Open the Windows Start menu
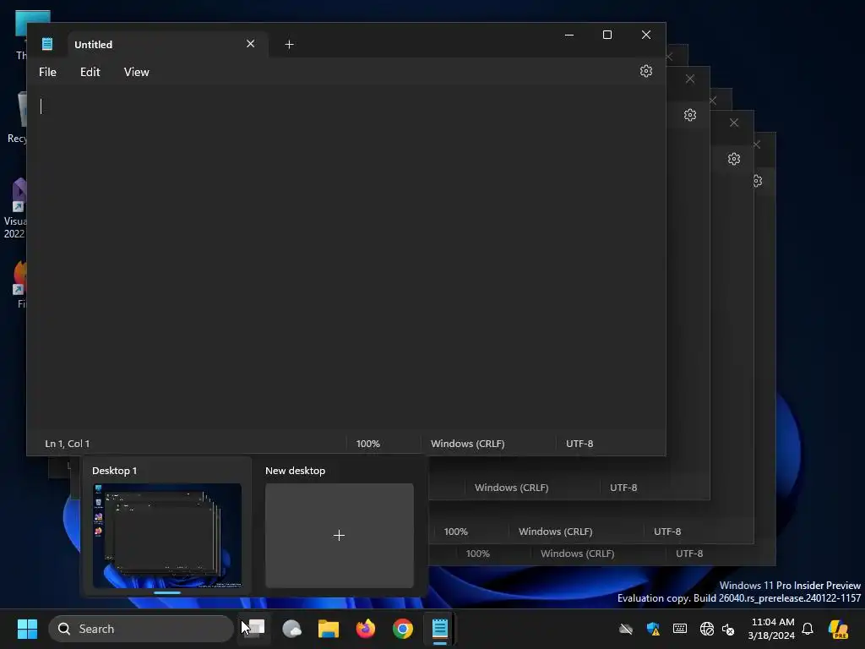This screenshot has height=649, width=865. (x=27, y=629)
